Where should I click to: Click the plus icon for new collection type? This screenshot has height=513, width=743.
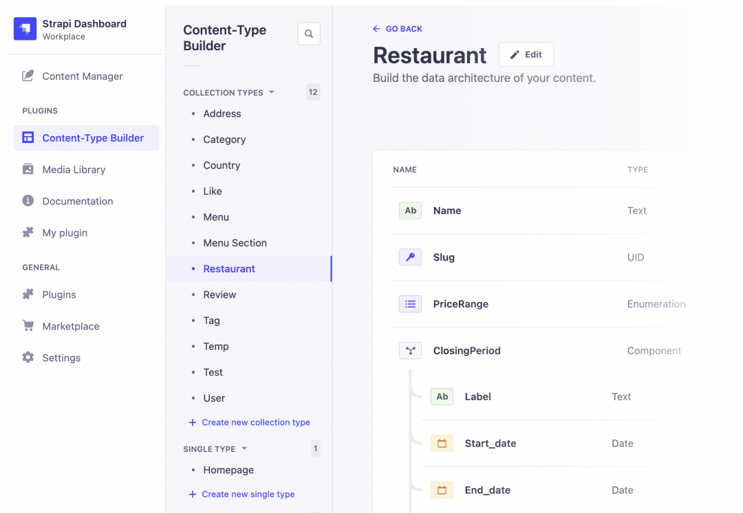tap(193, 422)
